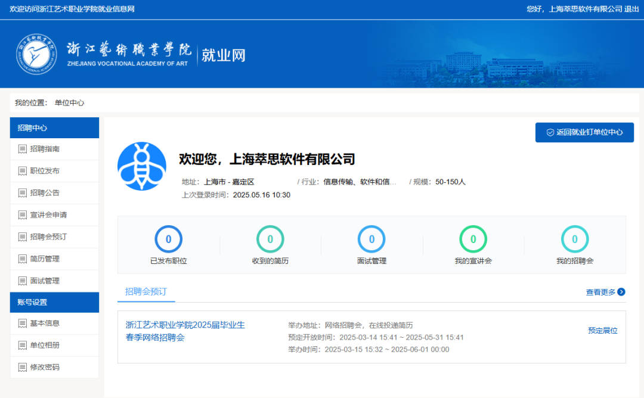Select 修改密码 in the sidebar
The image size is (644, 398).
[45, 367]
